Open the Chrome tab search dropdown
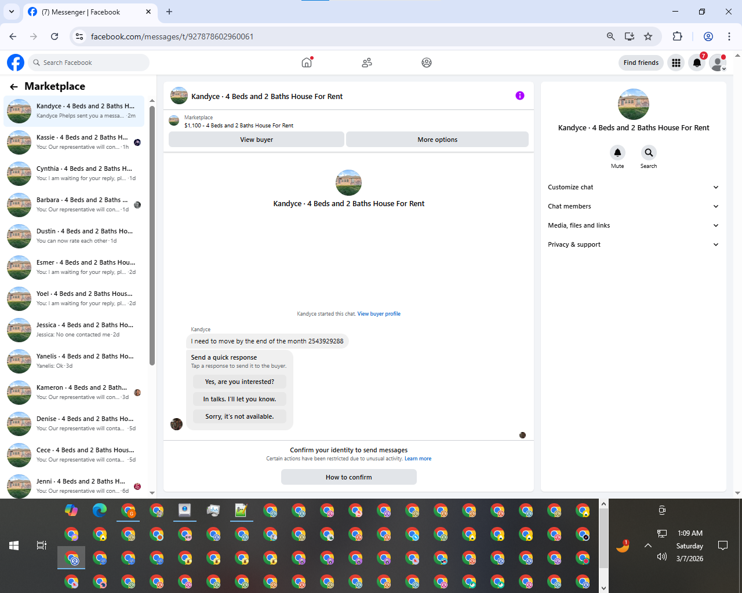 coord(12,12)
